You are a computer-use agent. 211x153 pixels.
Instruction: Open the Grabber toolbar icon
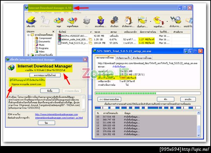click(175, 22)
